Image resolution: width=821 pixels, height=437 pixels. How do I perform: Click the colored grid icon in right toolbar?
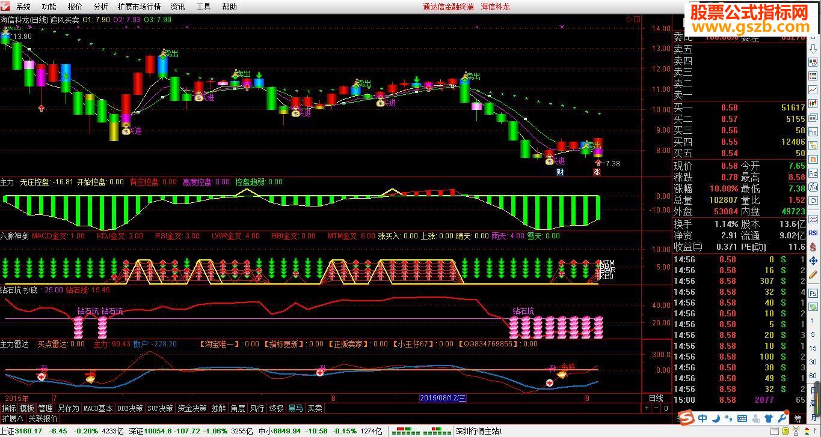[813, 76]
